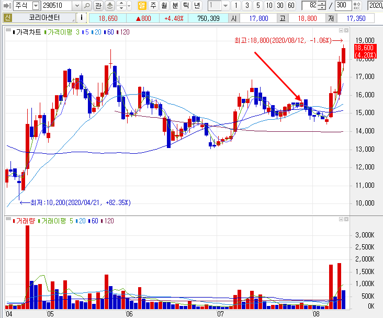Click the grey handle icon beside 가격차트
The height and width of the screenshot is (318, 383).
point(8,30)
